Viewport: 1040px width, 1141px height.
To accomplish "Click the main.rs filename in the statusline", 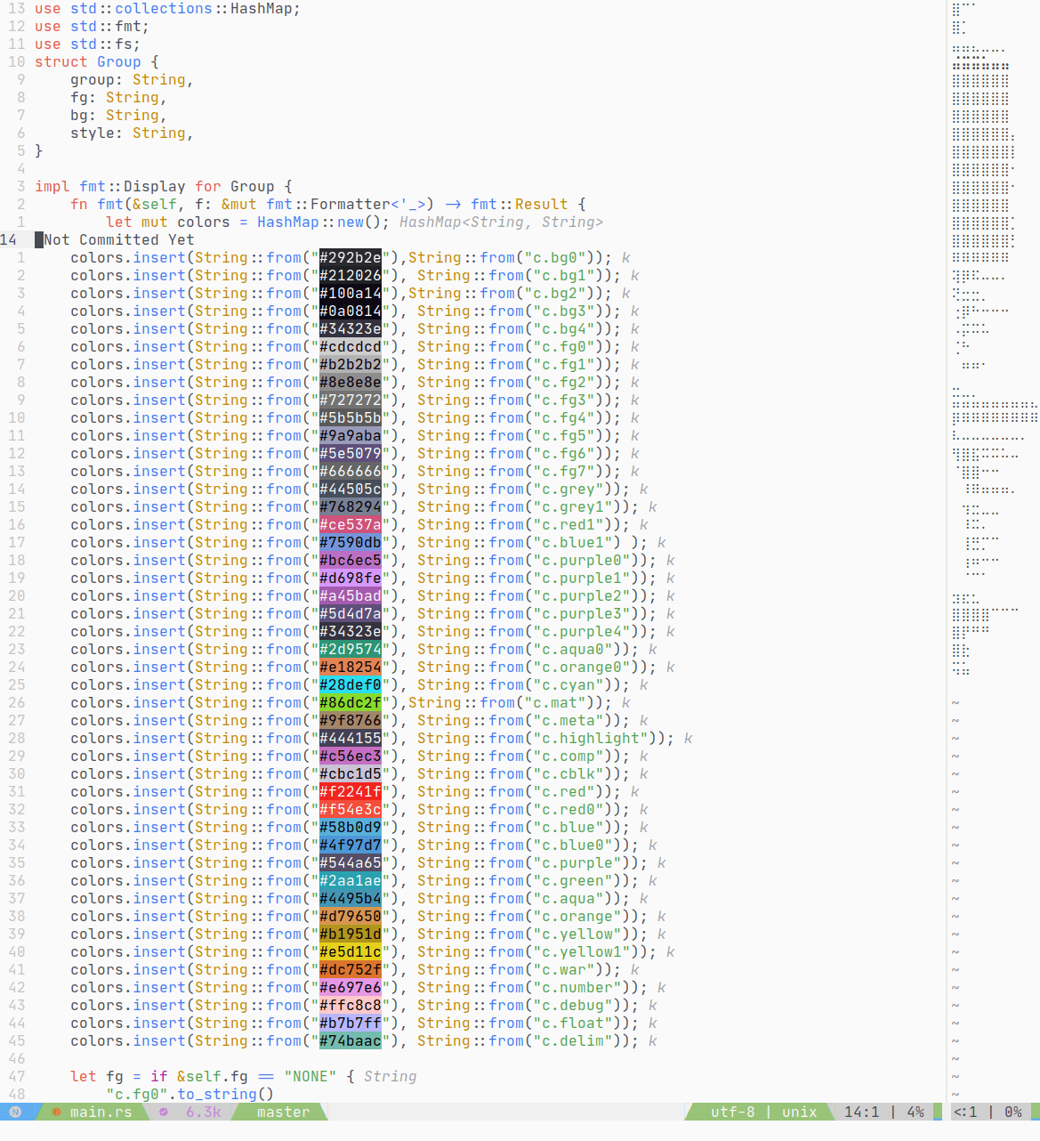I will (x=101, y=1112).
